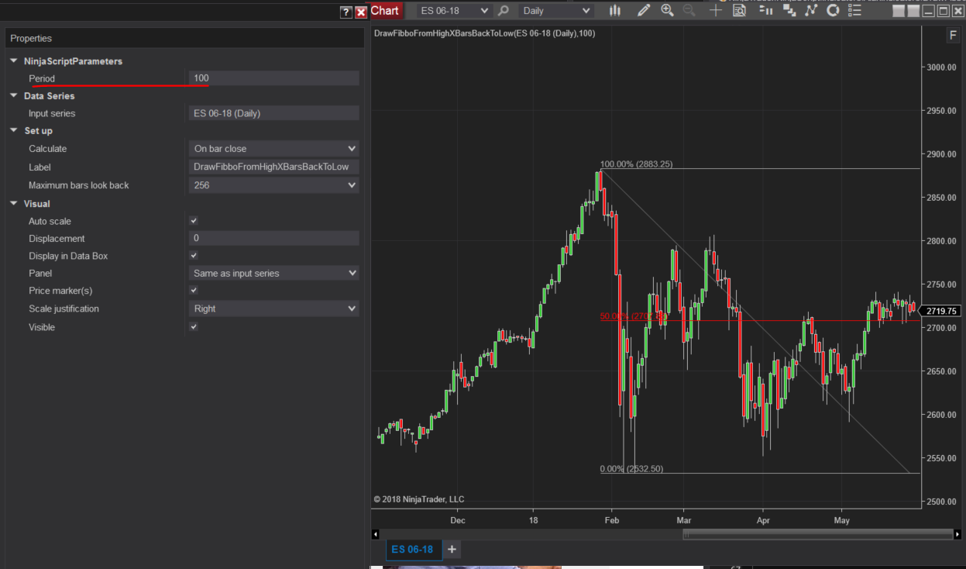Click the DrawFibboFromHighXBarsBackToLow indicator label
This screenshot has height=569, width=966.
484,33
